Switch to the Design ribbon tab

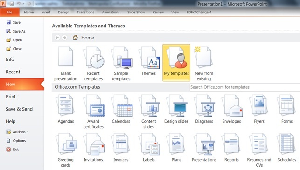(63, 12)
